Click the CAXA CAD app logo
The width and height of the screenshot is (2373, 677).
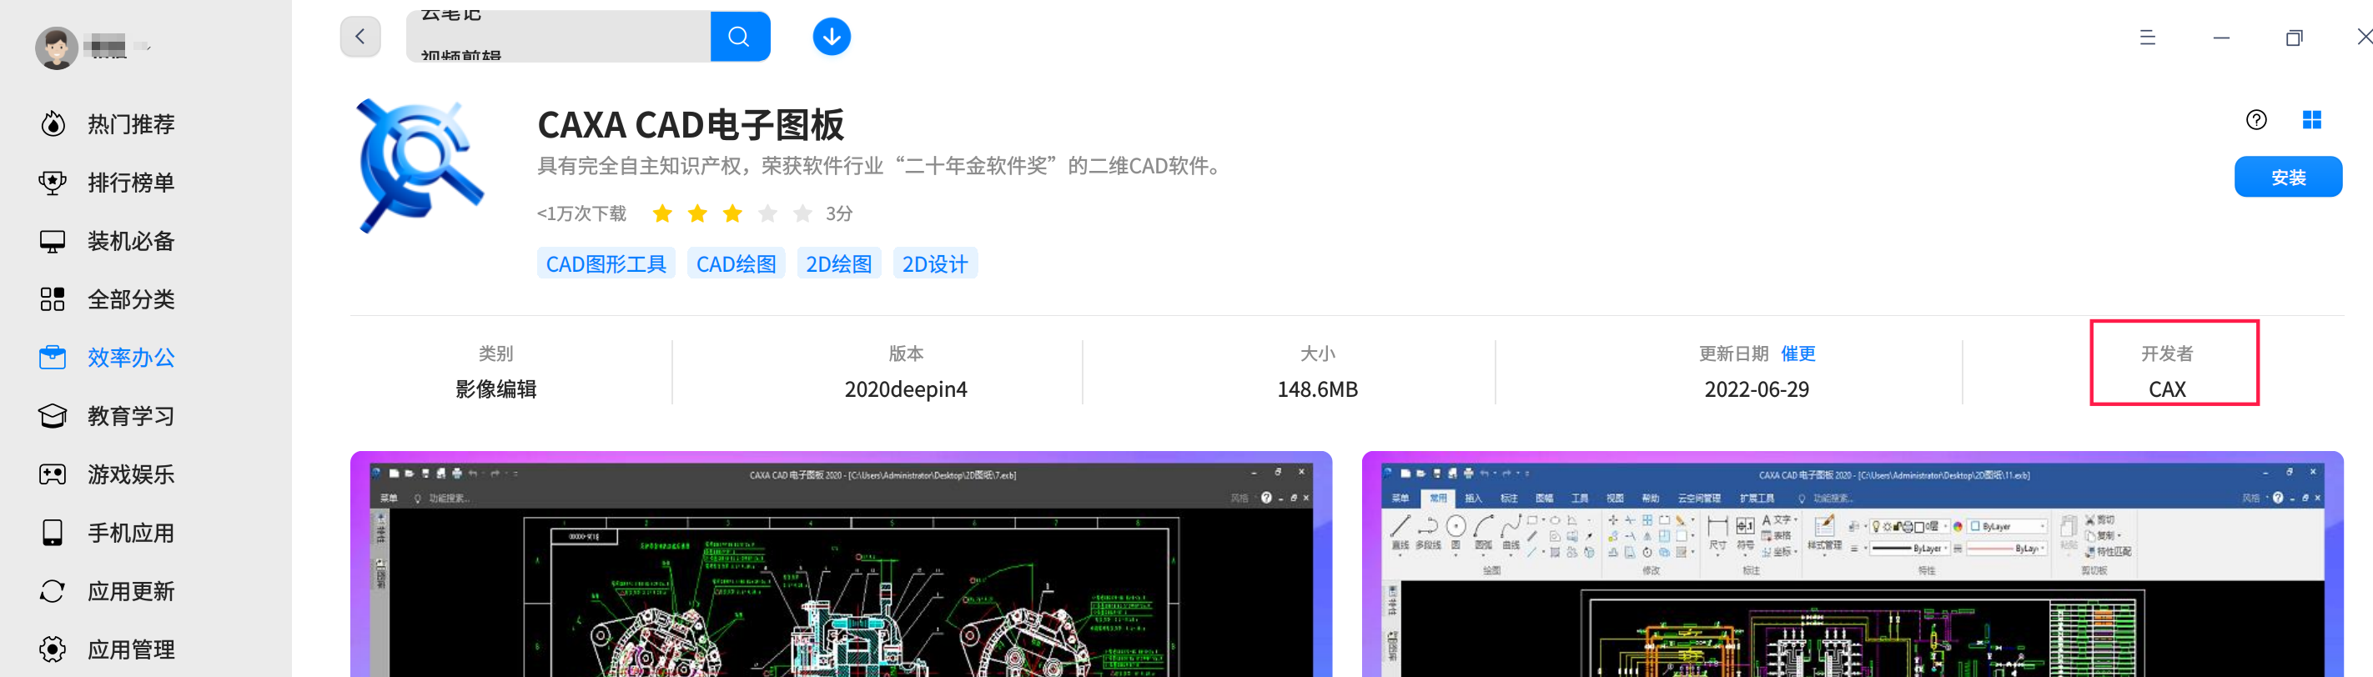tap(420, 166)
